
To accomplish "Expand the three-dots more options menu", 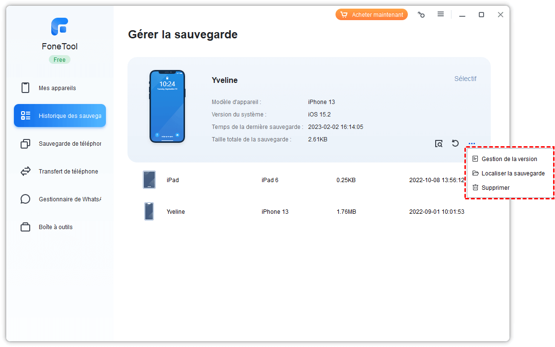I will point(472,143).
